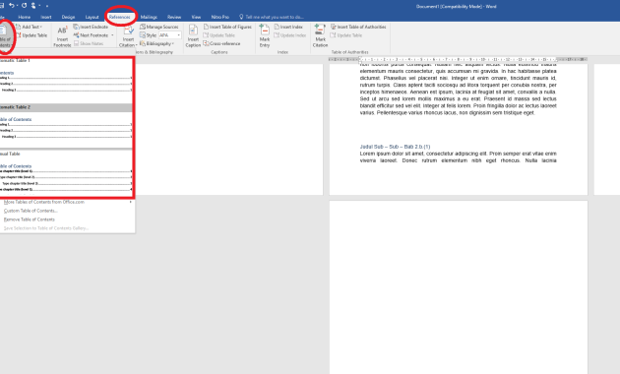The image size is (620, 374).
Task: Click the Insert Citation icon
Action: 129,31
